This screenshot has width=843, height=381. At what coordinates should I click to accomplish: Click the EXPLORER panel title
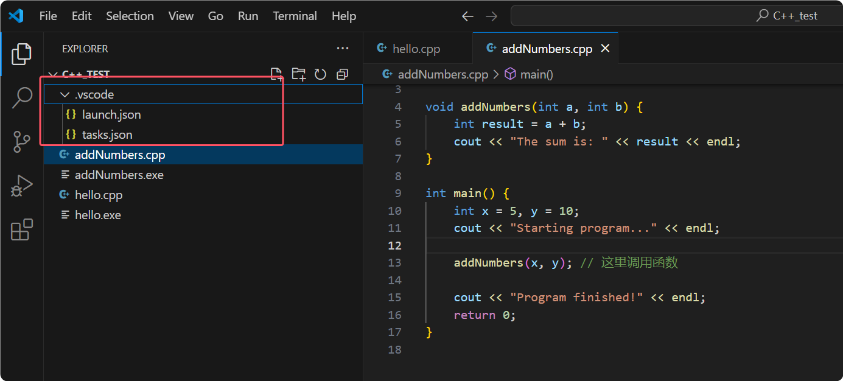pyautogui.click(x=85, y=49)
